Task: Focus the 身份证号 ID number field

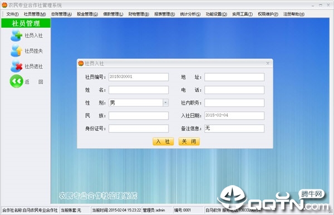Action: tap(139, 129)
